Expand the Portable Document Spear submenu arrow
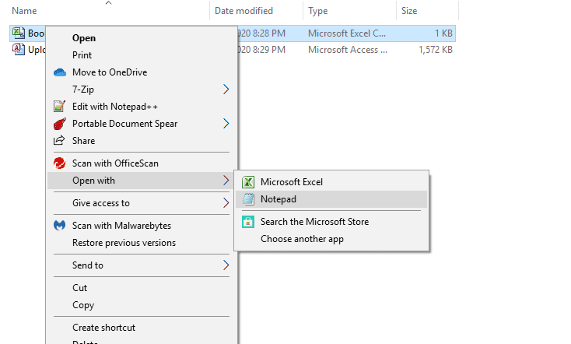571x344 pixels. 226,124
